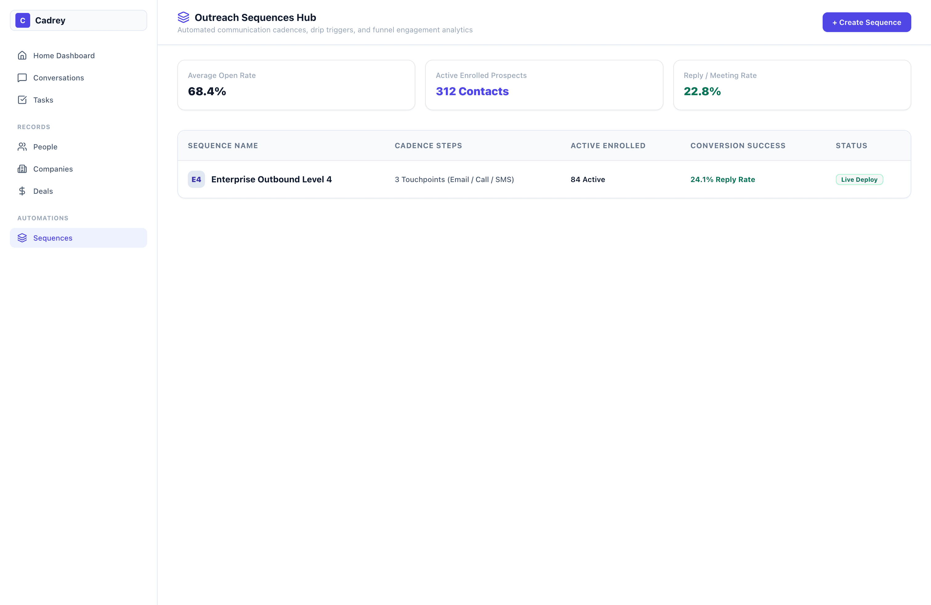Screen dimensions: 931x605
Task: Click the 22.8% meeting rate value
Action: click(x=702, y=91)
